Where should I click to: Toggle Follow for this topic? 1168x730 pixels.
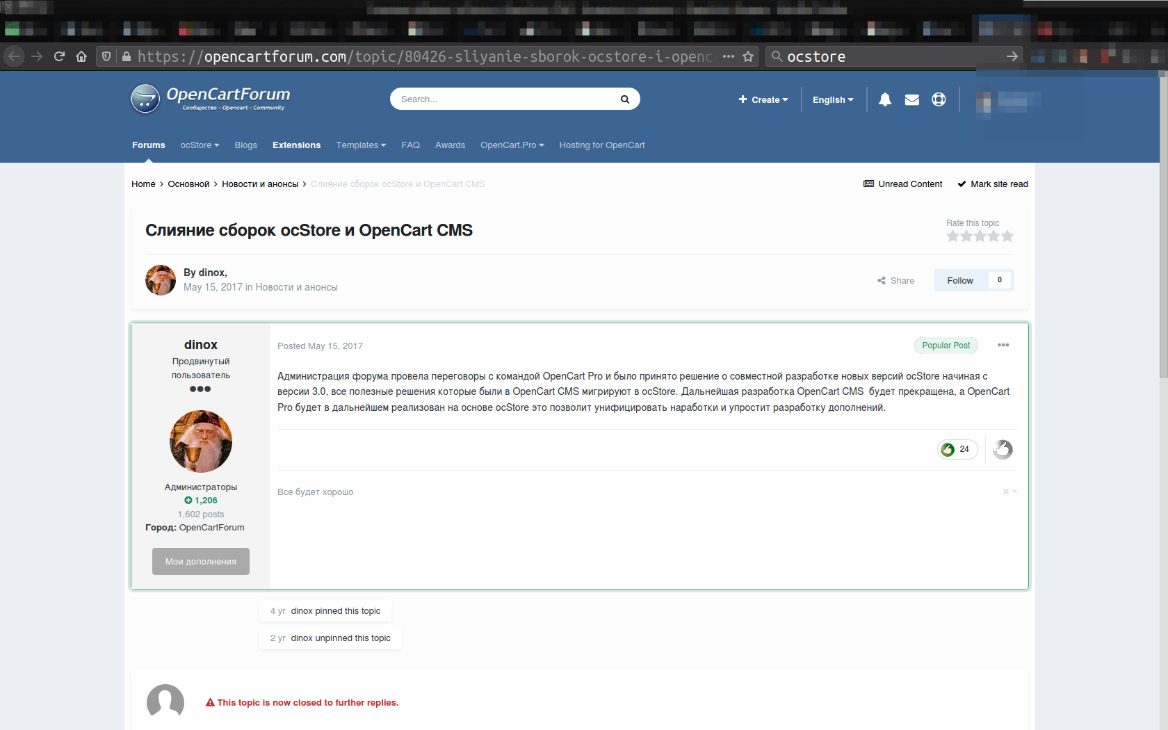coord(959,280)
